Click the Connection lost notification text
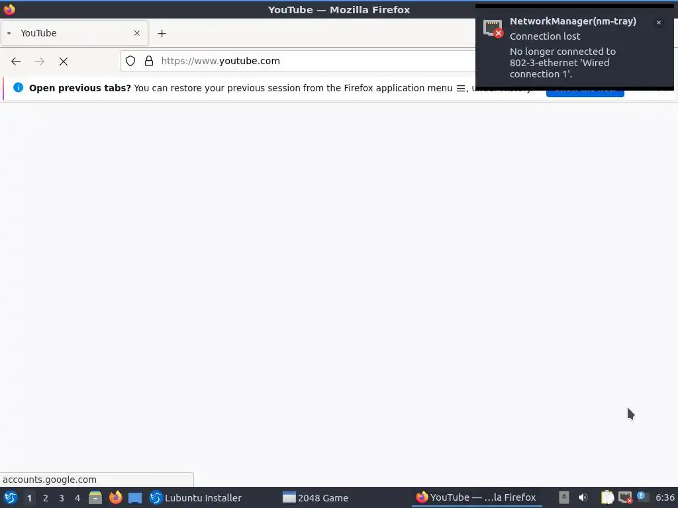The width and height of the screenshot is (678, 508). pyautogui.click(x=545, y=36)
